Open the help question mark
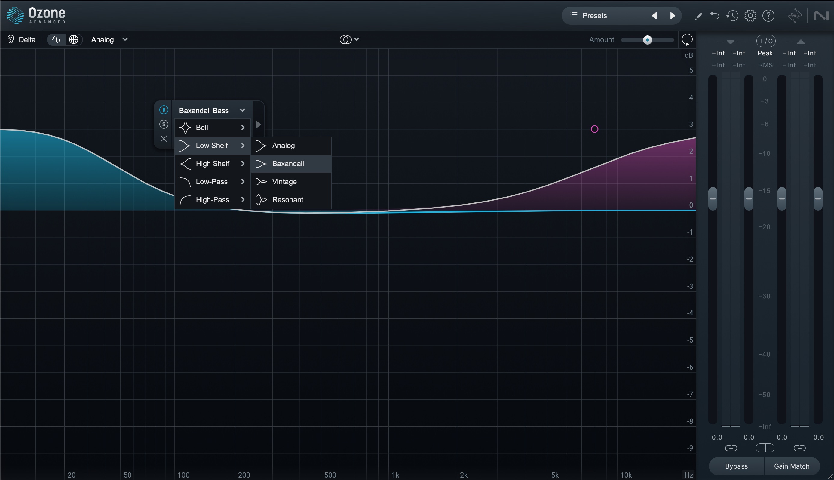Screen dimensions: 834x480 pyautogui.click(x=768, y=16)
